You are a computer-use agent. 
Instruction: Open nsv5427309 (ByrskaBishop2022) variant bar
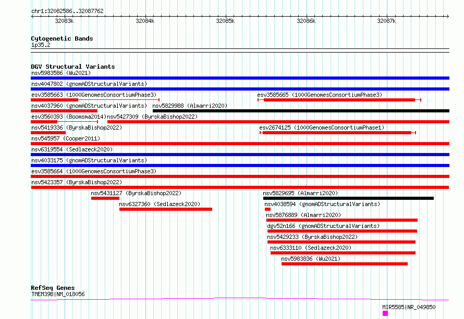point(278,122)
